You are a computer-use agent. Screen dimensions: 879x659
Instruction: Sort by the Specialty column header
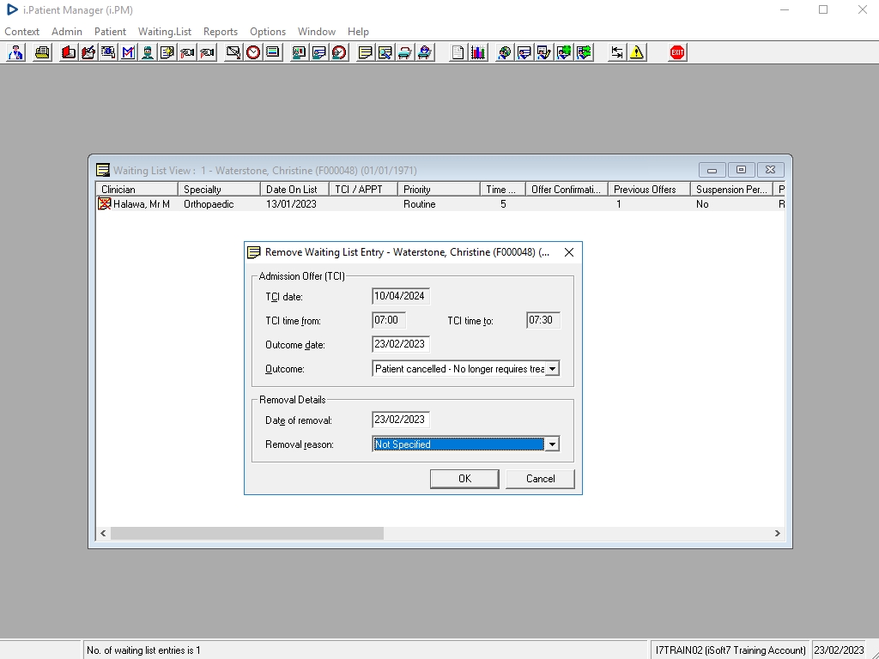(219, 190)
